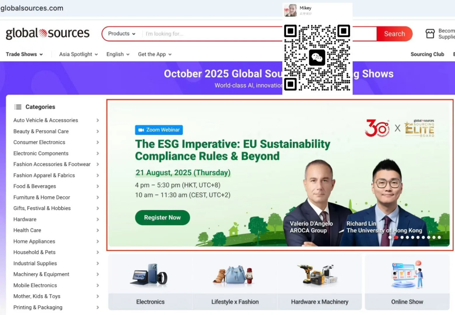Click the Categories list icon

[18, 107]
